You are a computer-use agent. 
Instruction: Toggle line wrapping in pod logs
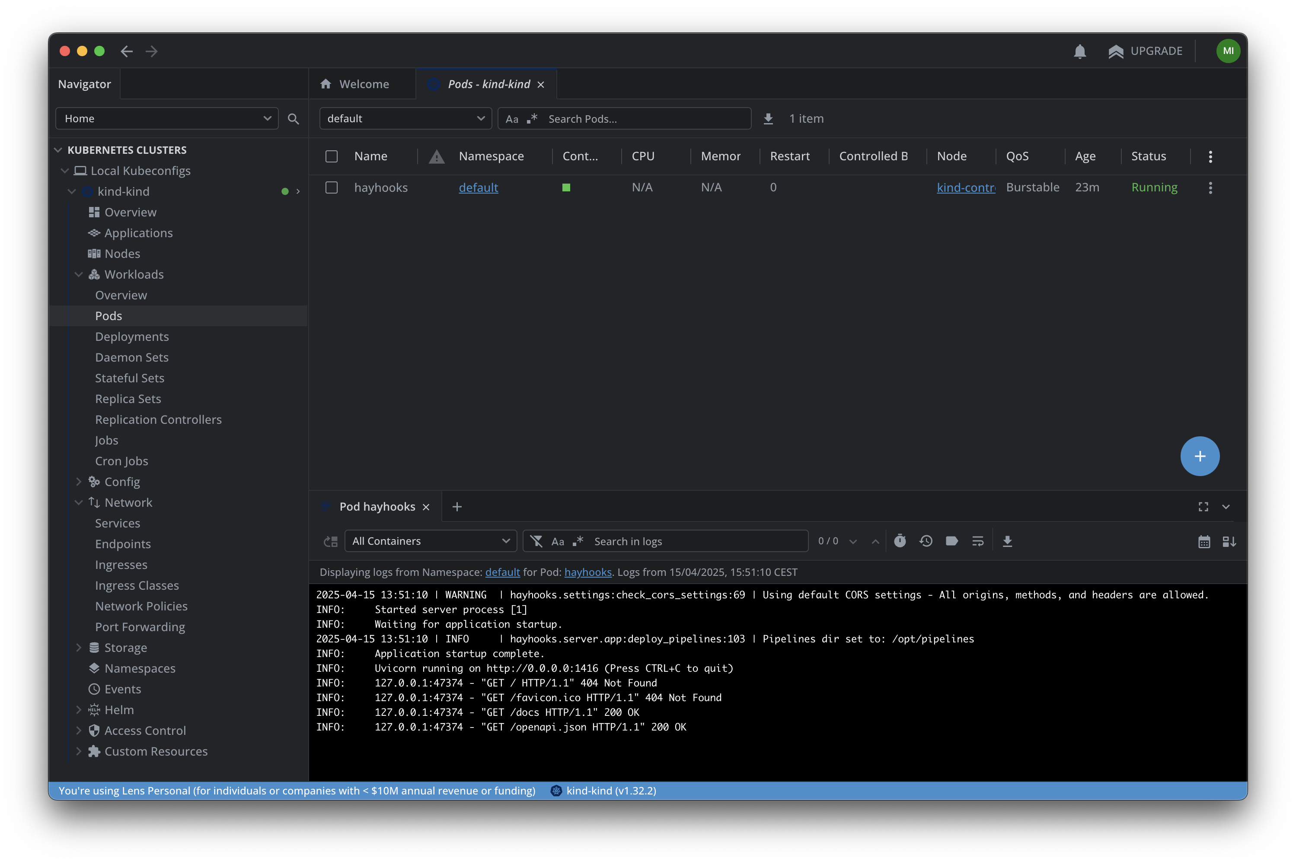tap(978, 541)
